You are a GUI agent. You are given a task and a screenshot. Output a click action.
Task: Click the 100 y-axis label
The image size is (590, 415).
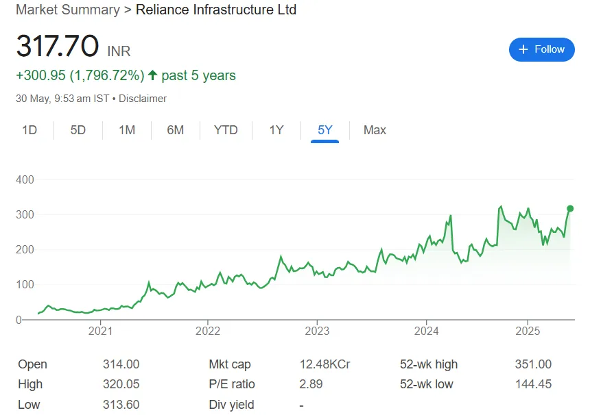pos(25,284)
